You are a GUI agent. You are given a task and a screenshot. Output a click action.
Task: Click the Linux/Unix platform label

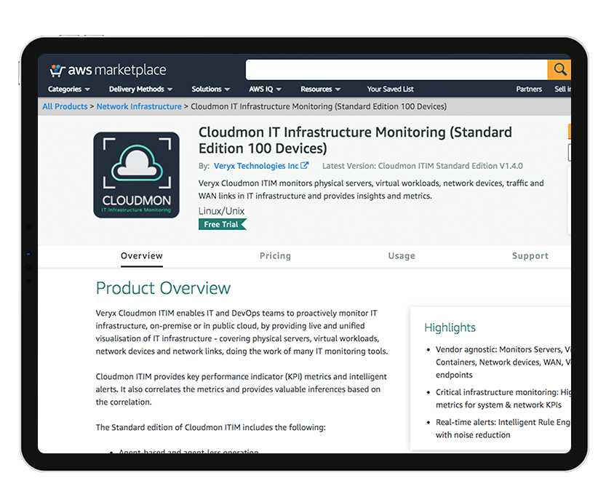(221, 211)
